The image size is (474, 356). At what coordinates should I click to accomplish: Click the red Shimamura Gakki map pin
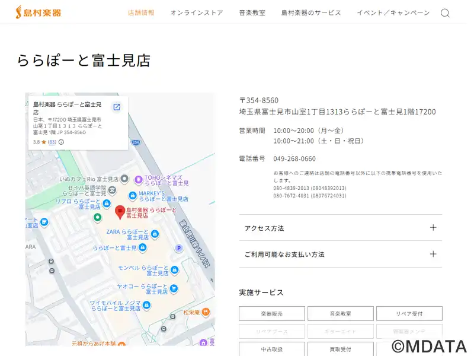pyautogui.click(x=120, y=211)
